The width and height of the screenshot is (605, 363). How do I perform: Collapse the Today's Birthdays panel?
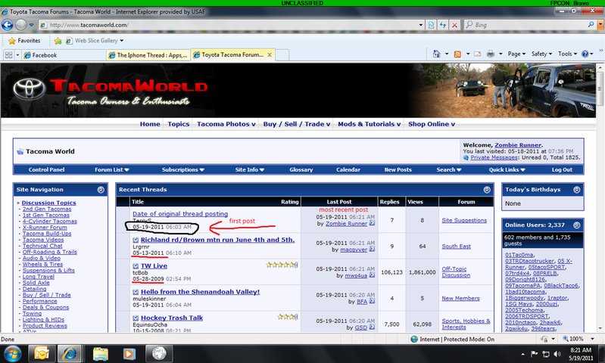click(x=577, y=190)
